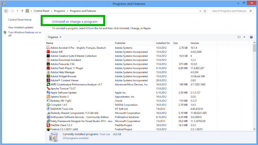258x145 pixels.
Task: Select Apple Software Update name
Action: [63, 93]
